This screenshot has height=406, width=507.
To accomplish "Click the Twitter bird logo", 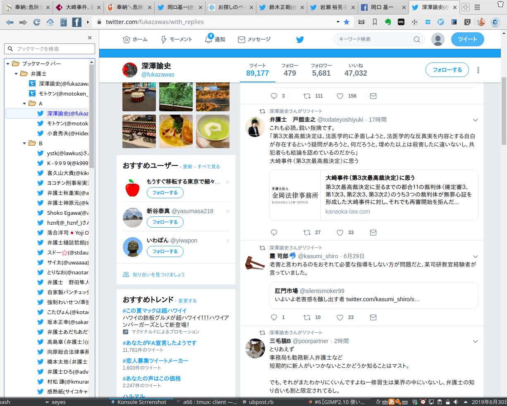I will point(300,39).
